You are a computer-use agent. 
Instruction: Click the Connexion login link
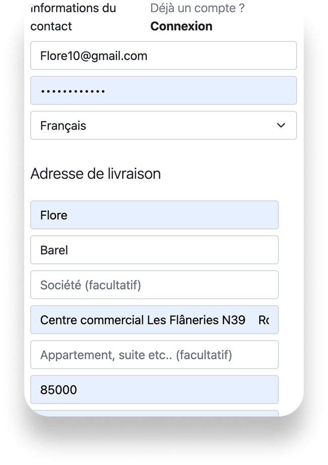[181, 26]
